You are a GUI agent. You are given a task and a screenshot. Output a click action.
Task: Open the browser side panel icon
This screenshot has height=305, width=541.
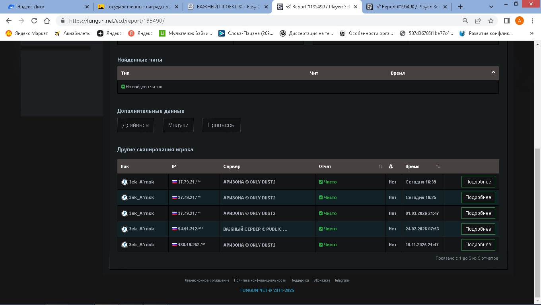pos(507,21)
